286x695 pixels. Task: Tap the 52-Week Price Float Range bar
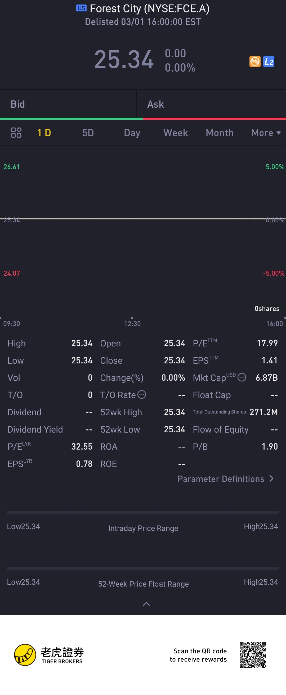click(143, 568)
